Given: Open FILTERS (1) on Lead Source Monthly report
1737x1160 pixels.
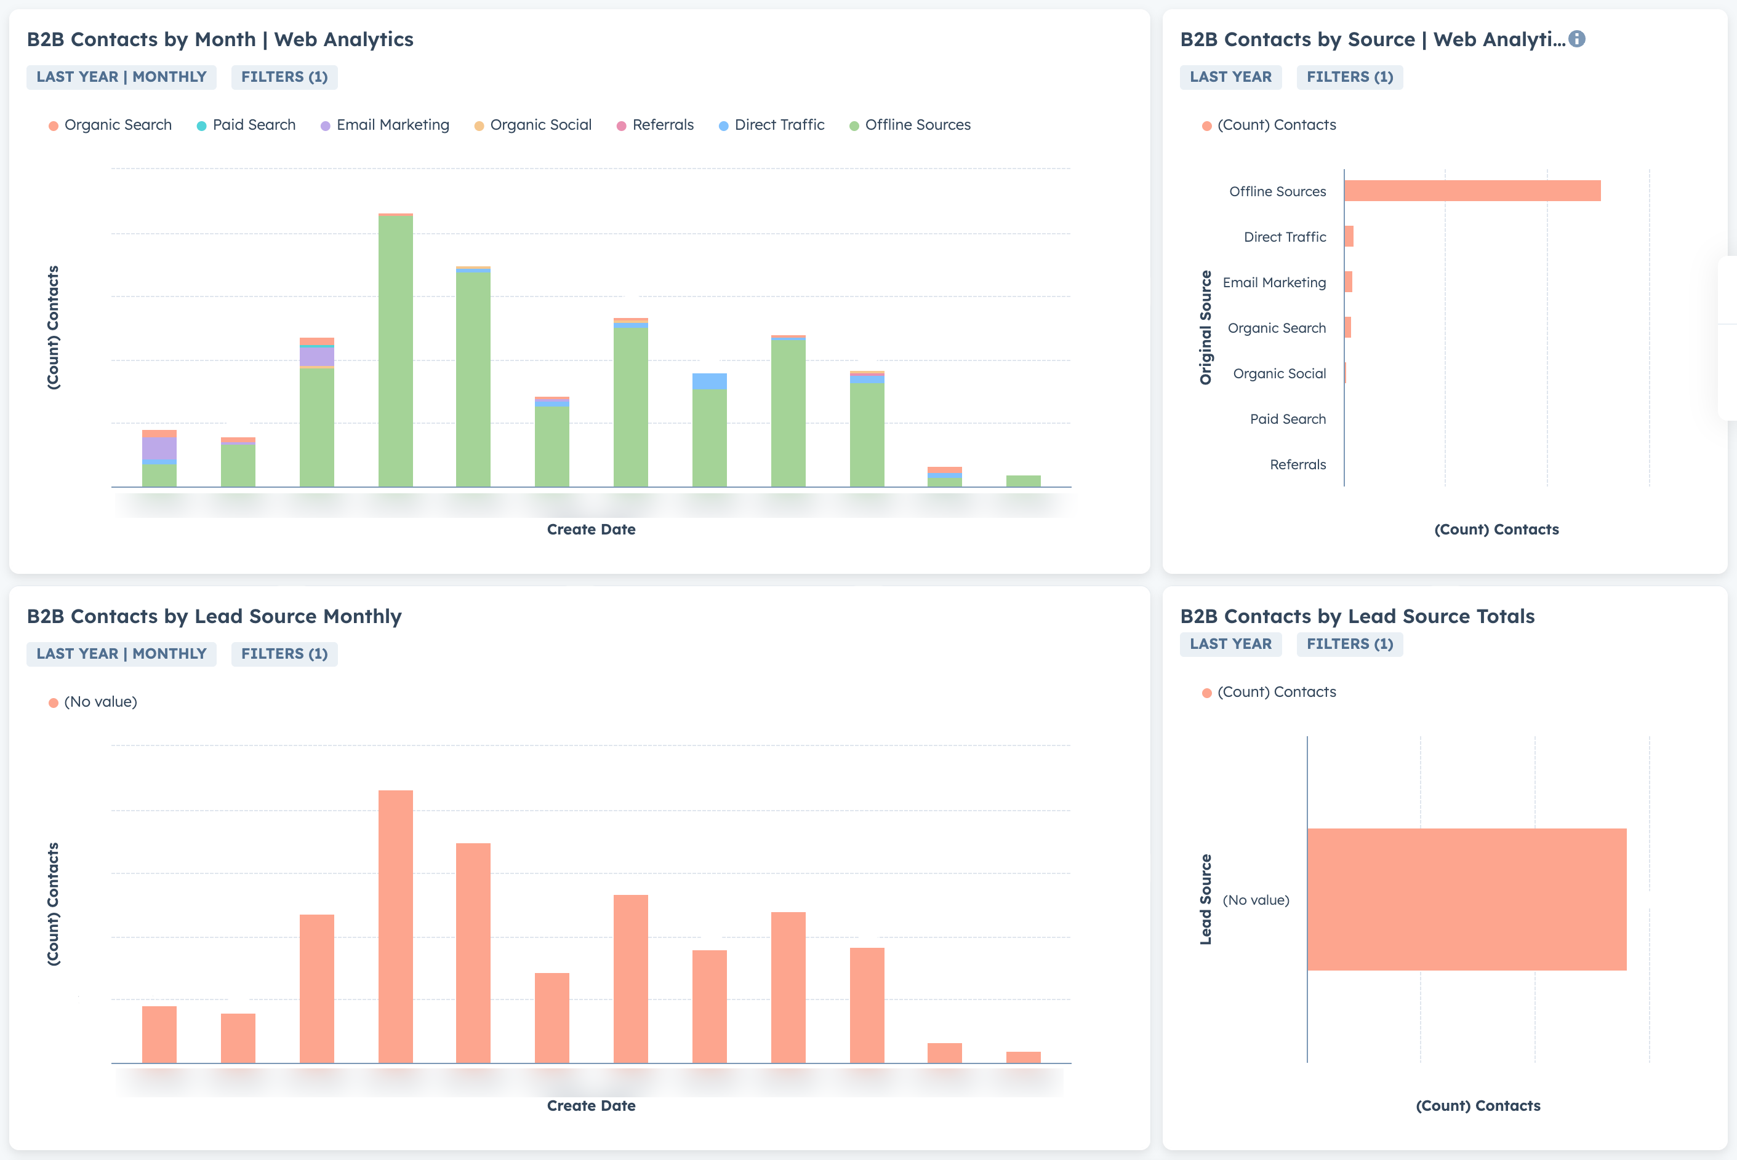Looking at the screenshot, I should click(284, 654).
